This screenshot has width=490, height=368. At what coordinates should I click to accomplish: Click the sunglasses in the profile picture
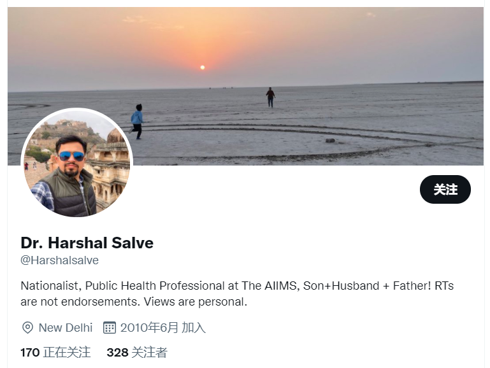71,156
